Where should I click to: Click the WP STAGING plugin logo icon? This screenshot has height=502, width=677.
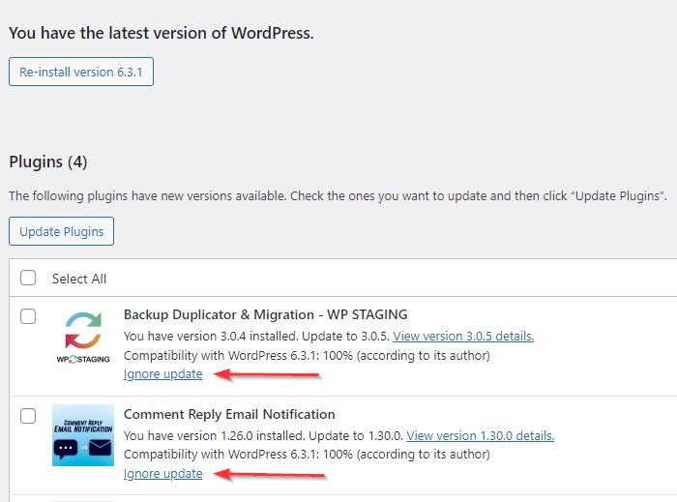click(x=83, y=338)
